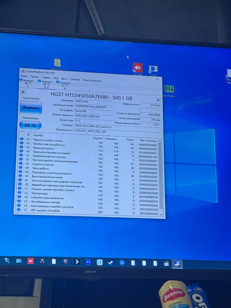This screenshot has height=308, width=231.
Task: Open Steam from the taskbar
Action: click(111, 263)
